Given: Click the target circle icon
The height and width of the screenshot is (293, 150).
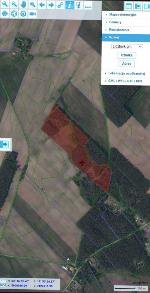Looking at the screenshot, I should pyautogui.click(x=23, y=14).
